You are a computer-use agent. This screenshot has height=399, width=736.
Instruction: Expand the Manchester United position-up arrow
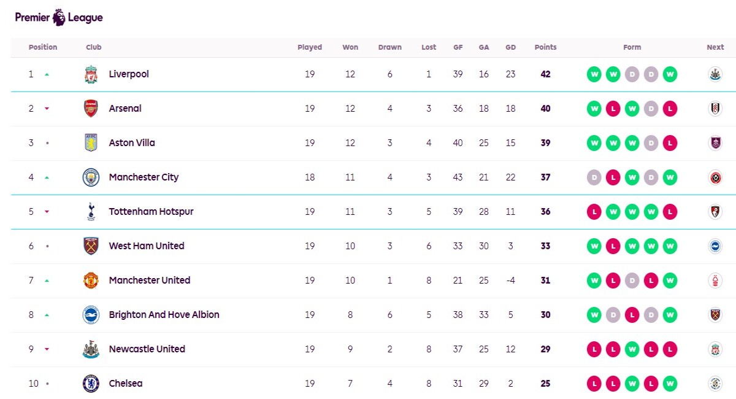(x=47, y=281)
